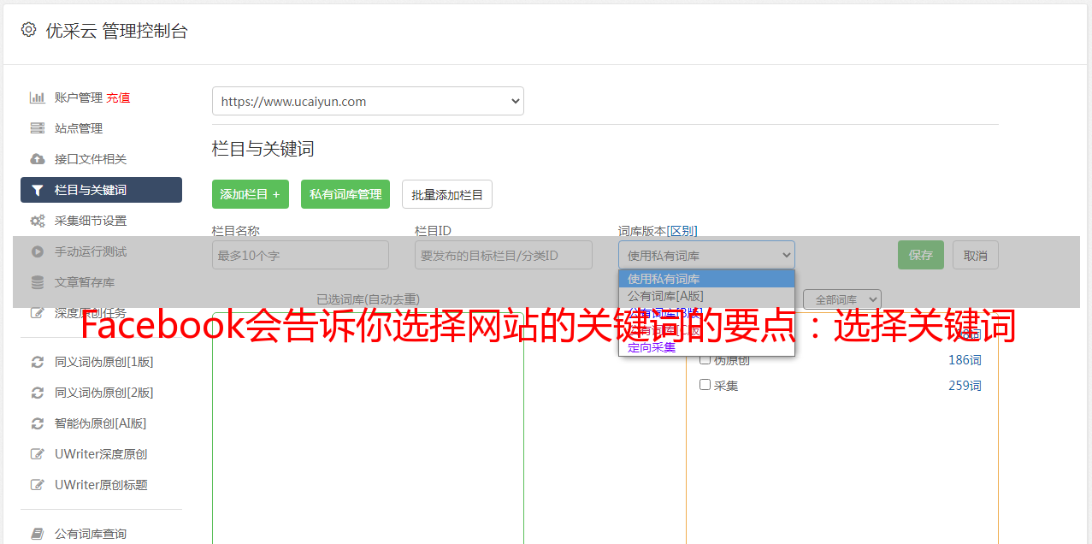Open 手动运行测试 in the sidebar

click(91, 251)
